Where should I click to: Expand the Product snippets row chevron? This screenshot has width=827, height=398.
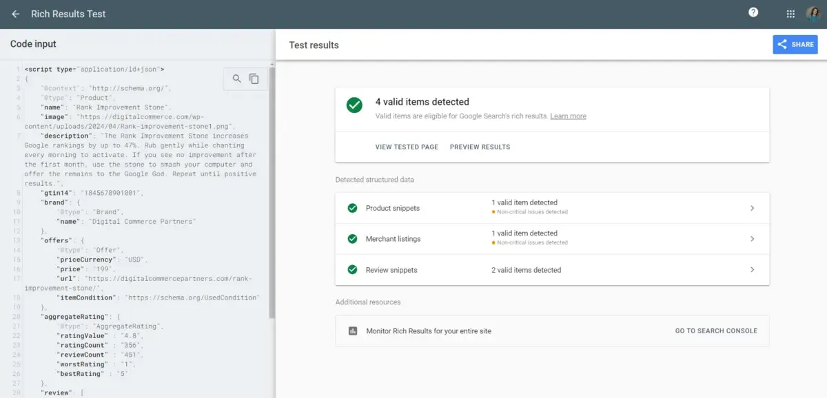[x=752, y=208]
